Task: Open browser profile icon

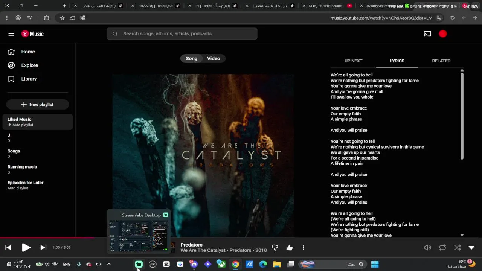Action: [x=18, y=18]
